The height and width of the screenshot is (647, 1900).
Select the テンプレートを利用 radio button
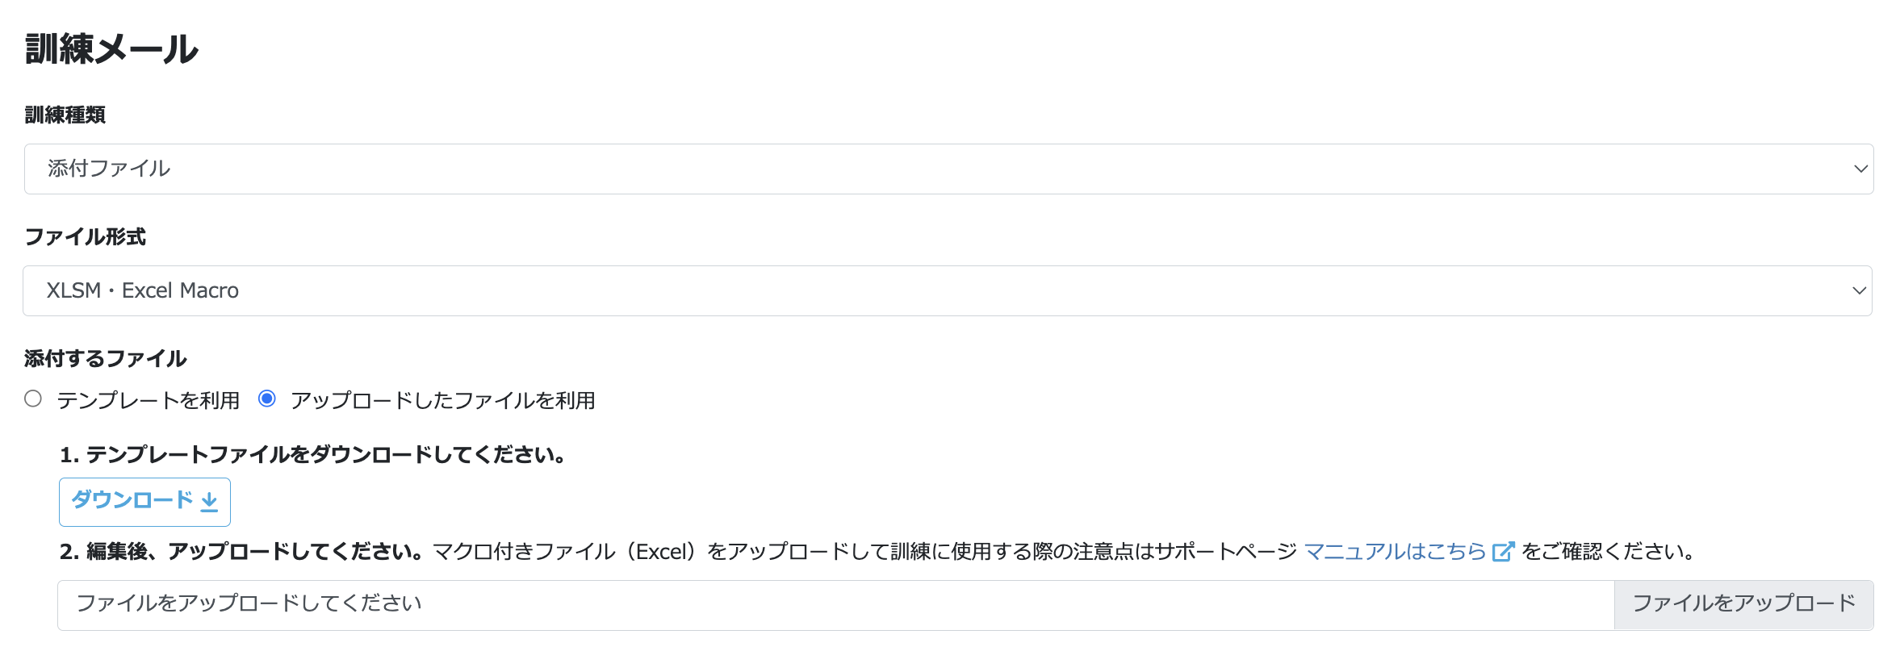(x=33, y=399)
